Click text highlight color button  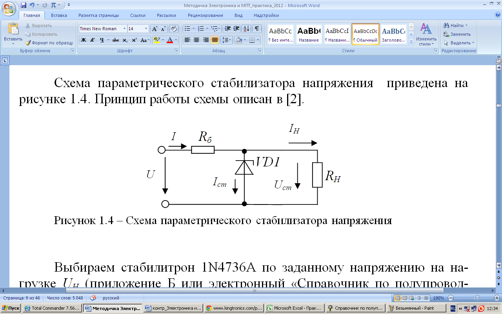156,40
